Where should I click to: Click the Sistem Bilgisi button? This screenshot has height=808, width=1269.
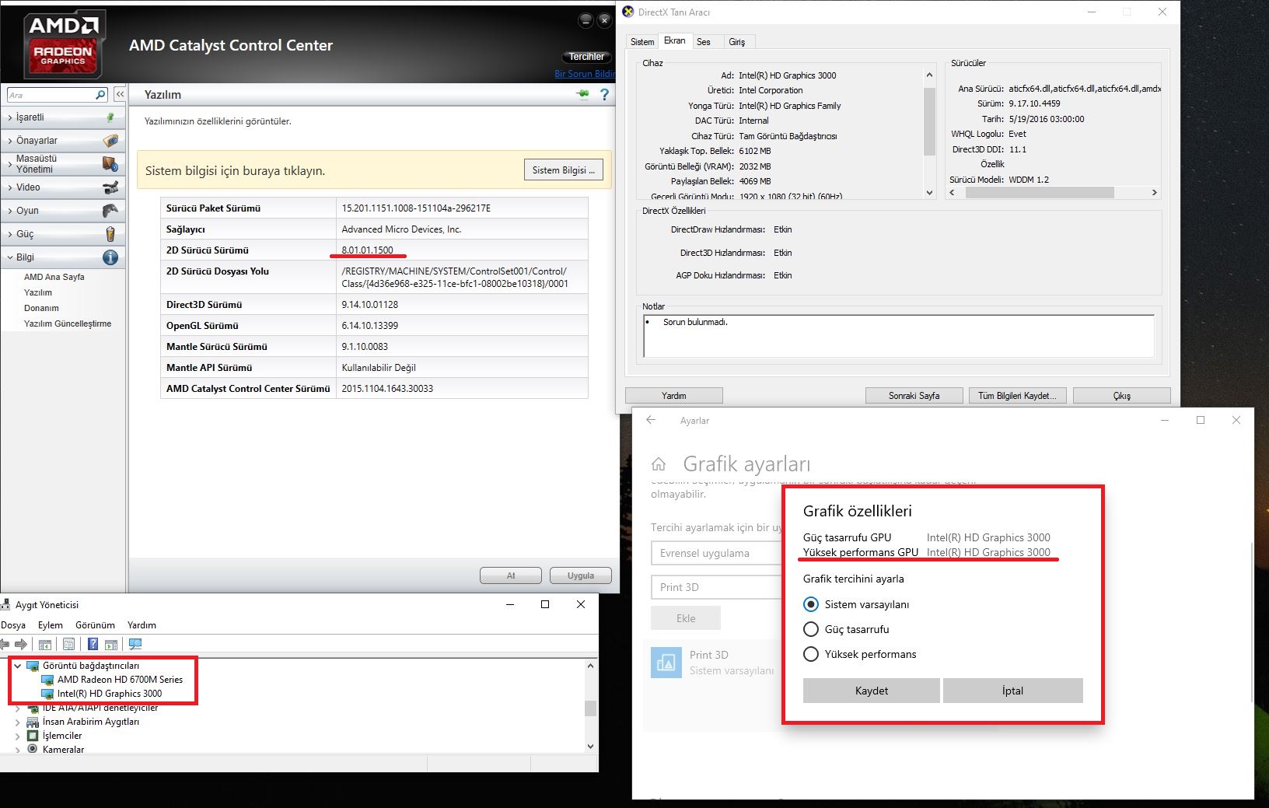pos(564,170)
